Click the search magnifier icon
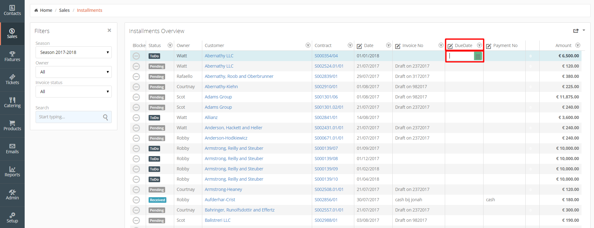This screenshot has width=594, height=228. pos(106,117)
